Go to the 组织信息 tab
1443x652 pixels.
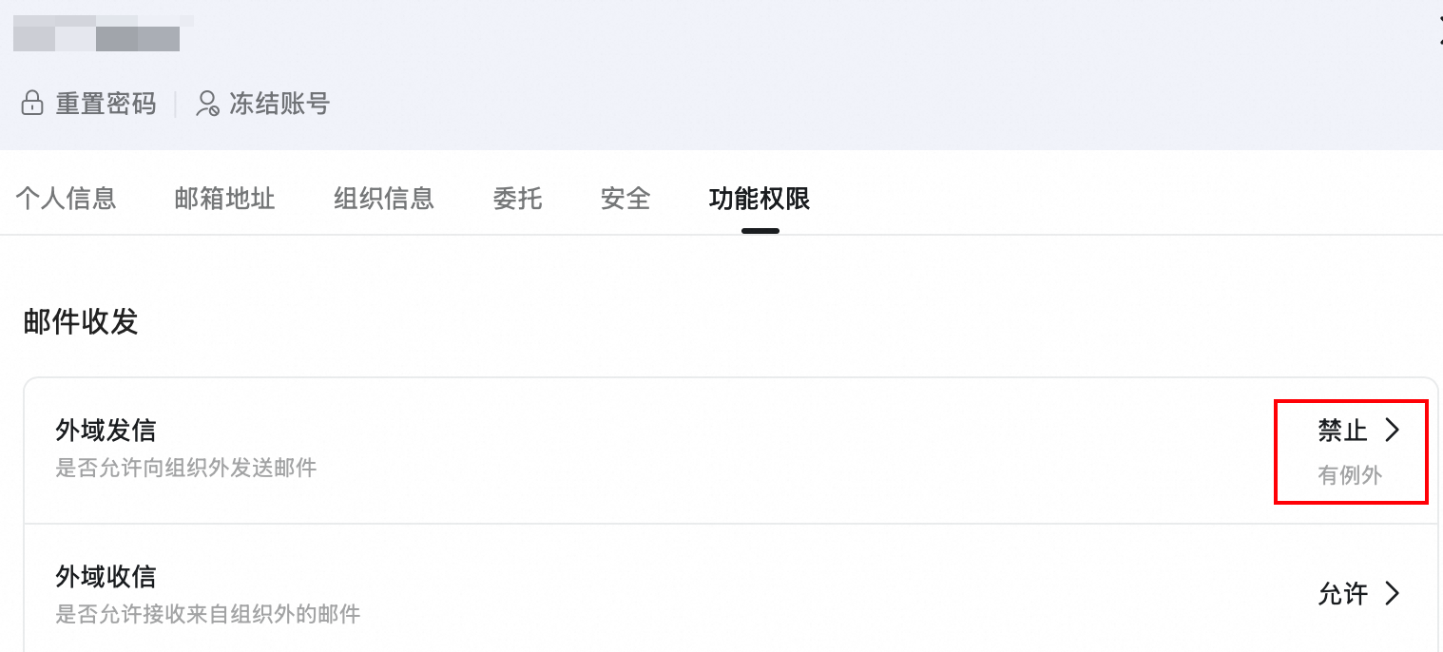tap(384, 199)
